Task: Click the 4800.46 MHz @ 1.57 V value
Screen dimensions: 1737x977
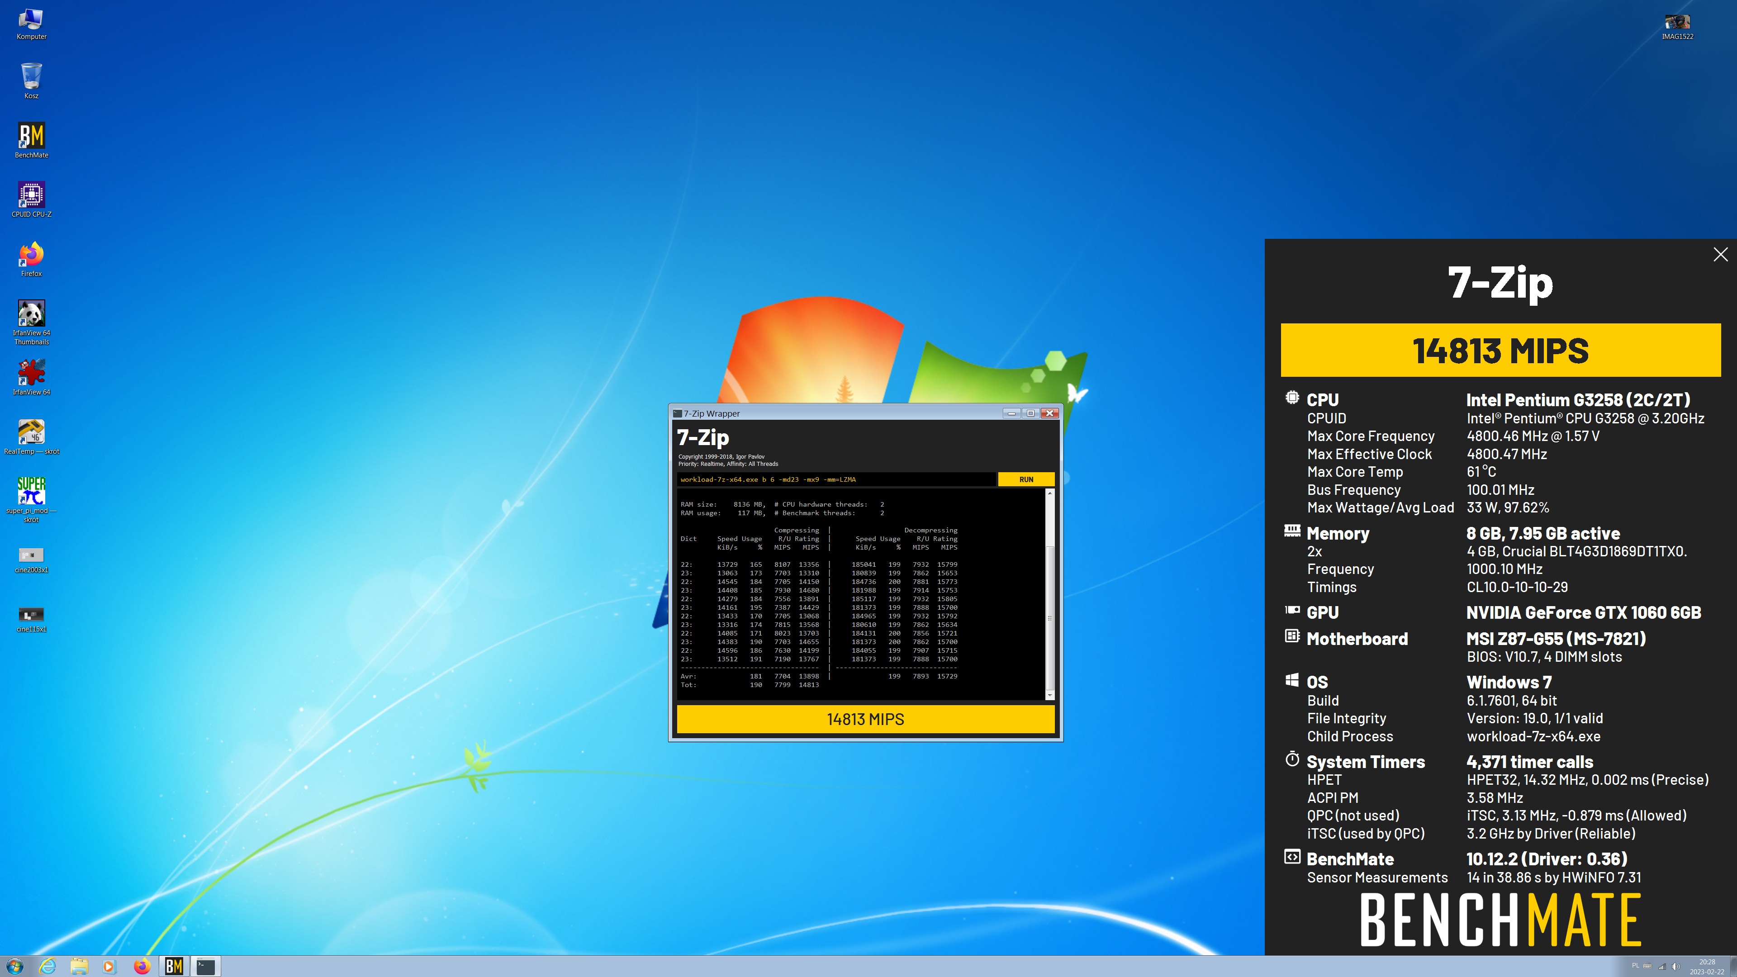Action: click(x=1533, y=436)
